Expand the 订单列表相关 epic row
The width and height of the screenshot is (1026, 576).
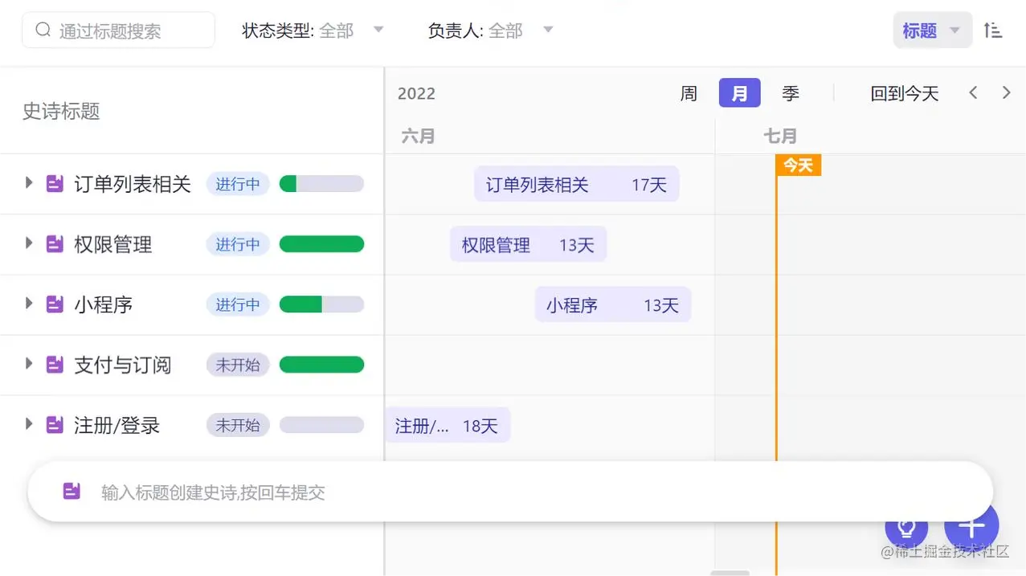click(x=30, y=183)
